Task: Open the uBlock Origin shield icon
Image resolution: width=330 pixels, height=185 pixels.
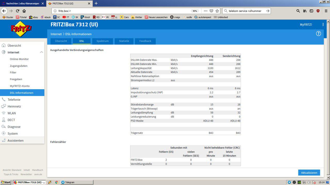Action: pyautogui.click(x=318, y=11)
